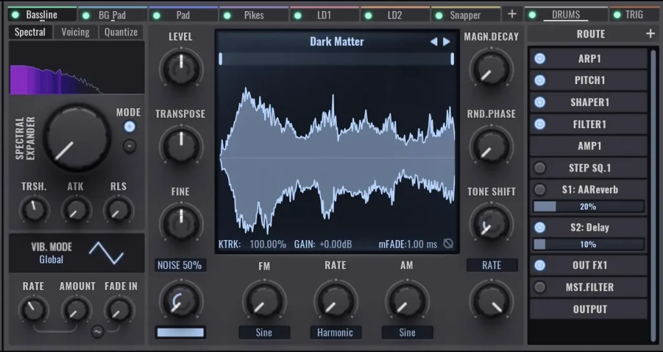The height and width of the screenshot is (352, 663).
Task: Click the S1: AAReverb 20% send slider
Action: tap(588, 206)
